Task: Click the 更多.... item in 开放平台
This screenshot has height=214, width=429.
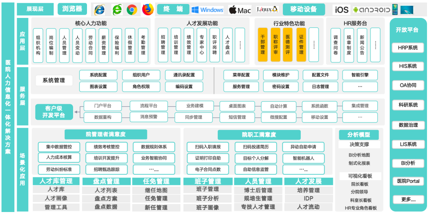Action: click(408, 199)
